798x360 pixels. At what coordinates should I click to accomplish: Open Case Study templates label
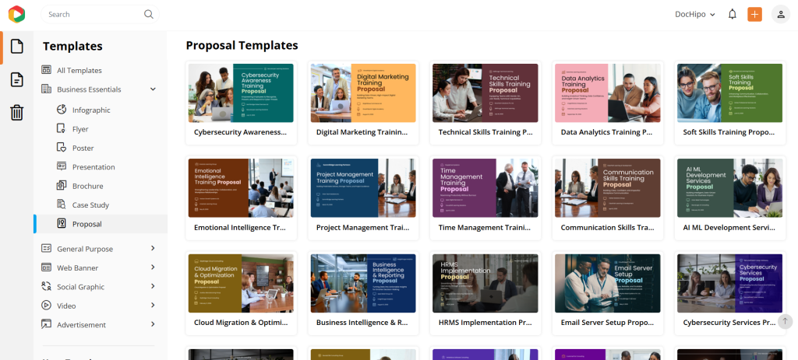pos(90,205)
